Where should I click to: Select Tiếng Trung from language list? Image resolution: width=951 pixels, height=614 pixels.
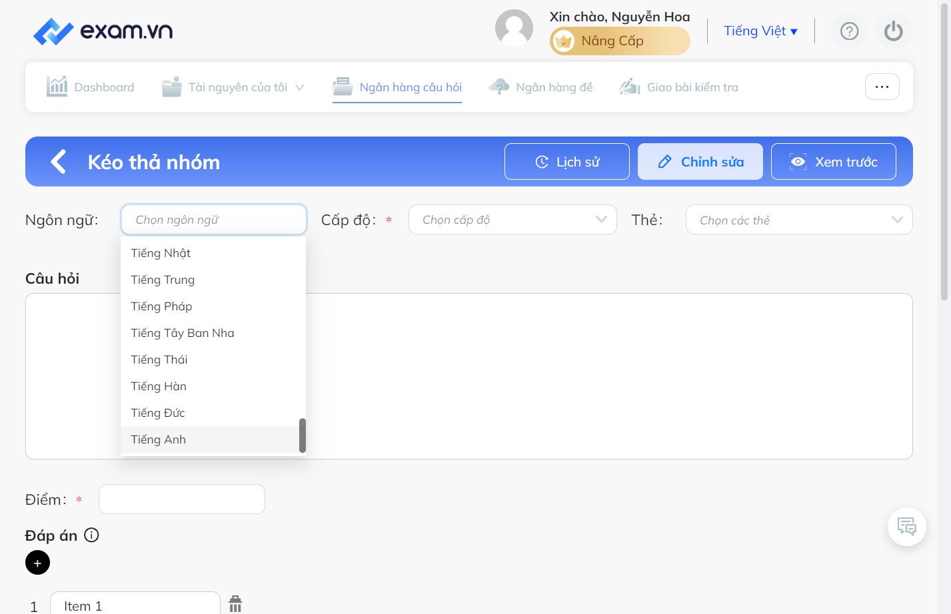click(213, 280)
